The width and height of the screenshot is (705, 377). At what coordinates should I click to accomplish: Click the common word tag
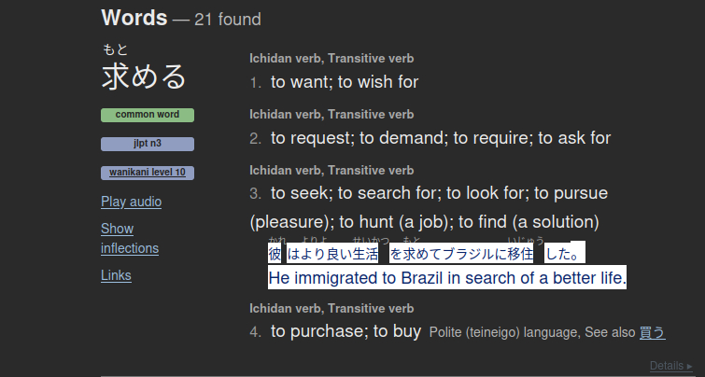(148, 115)
